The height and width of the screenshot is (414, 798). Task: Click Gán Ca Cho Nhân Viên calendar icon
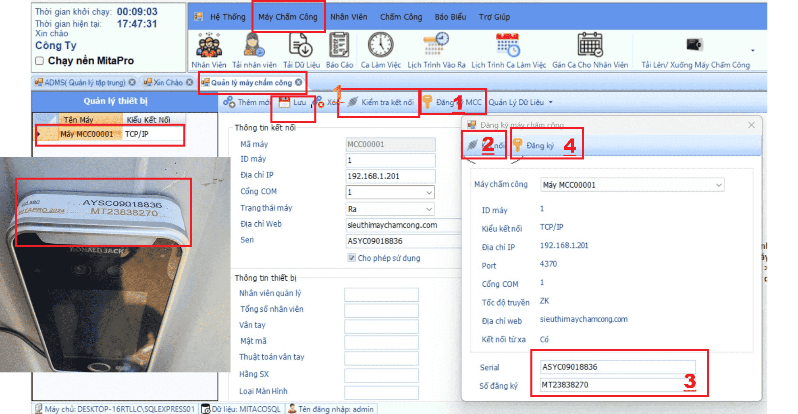coord(590,46)
